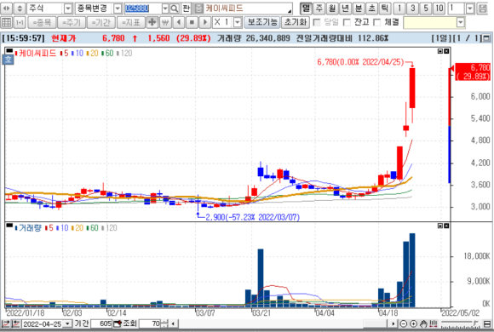Click second chart icon at bottom-left
Image resolution: width=494 pixels, height=332 pixels.
tap(16, 323)
